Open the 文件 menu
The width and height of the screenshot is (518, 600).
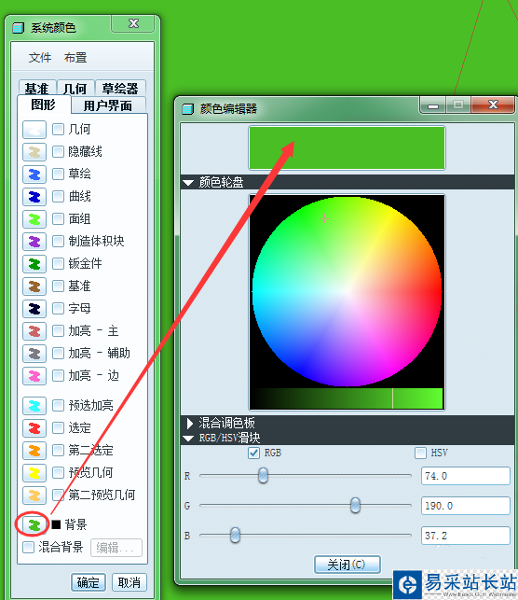(40, 58)
